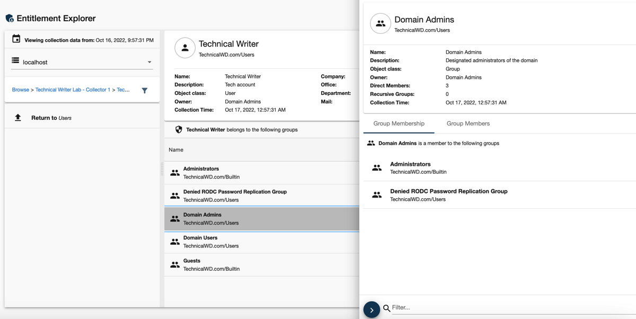Click the upload arrow icon beside Return to Users
This screenshot has height=319, width=636.
[18, 118]
